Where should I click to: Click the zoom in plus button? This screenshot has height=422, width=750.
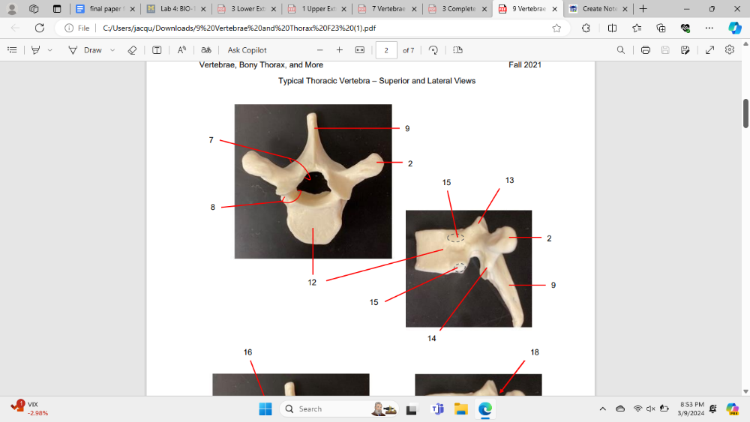coord(340,50)
